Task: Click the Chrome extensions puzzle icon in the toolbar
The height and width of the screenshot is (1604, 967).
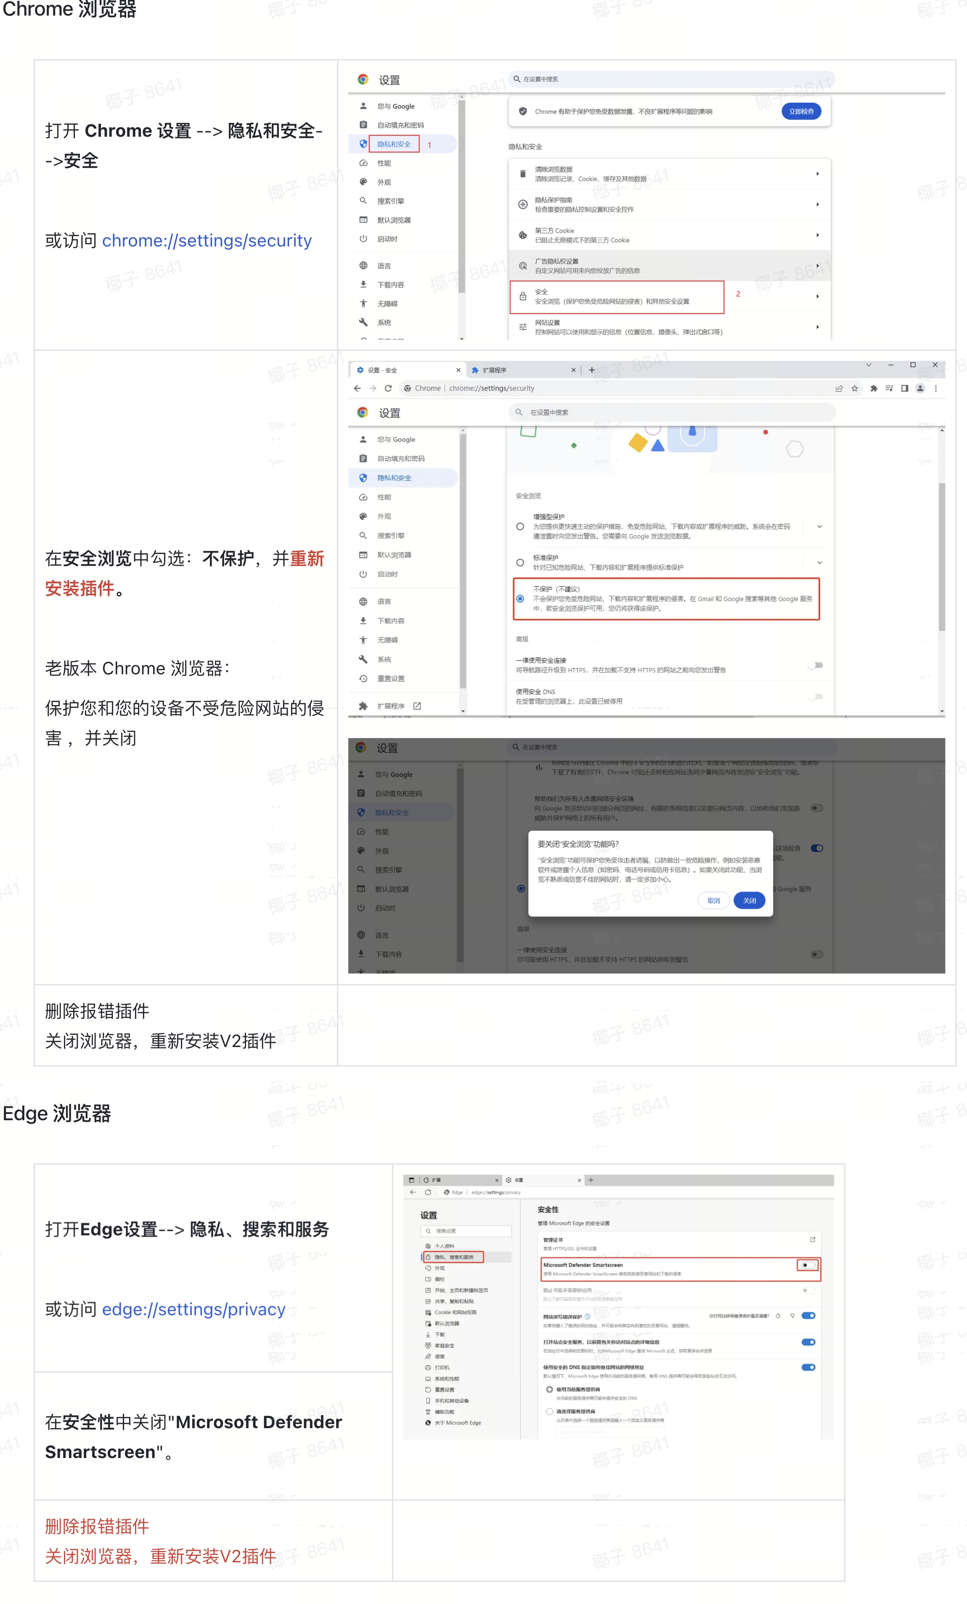Action: click(873, 388)
